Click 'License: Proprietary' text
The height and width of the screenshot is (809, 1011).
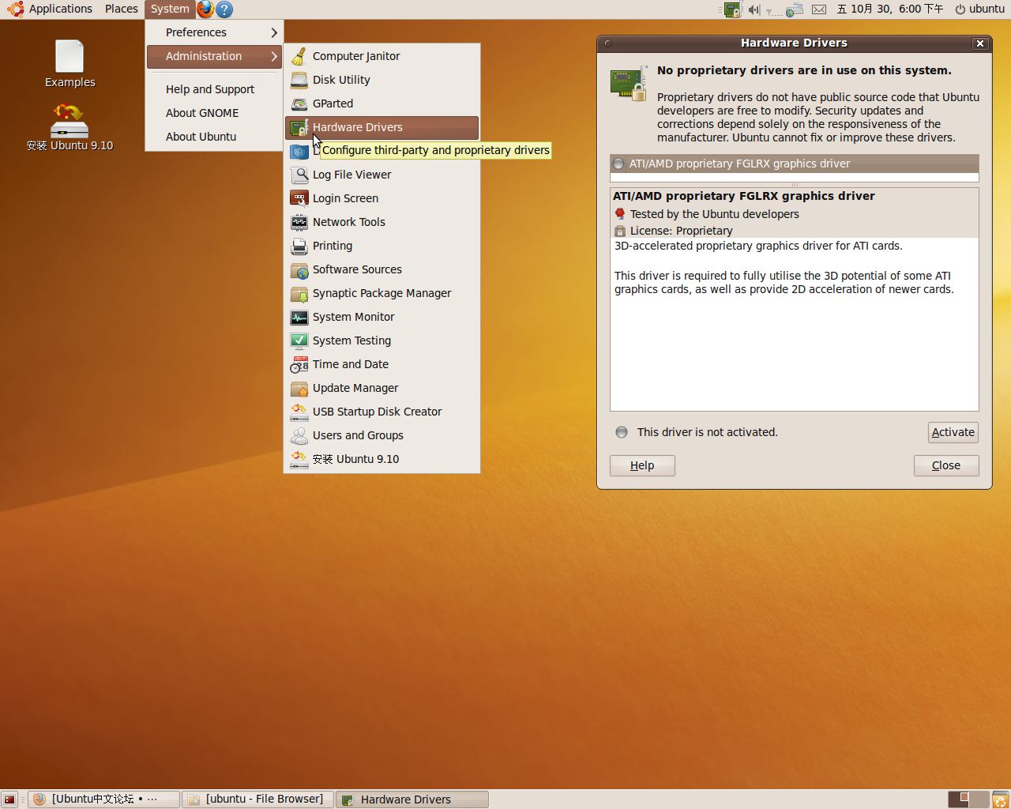[682, 231]
